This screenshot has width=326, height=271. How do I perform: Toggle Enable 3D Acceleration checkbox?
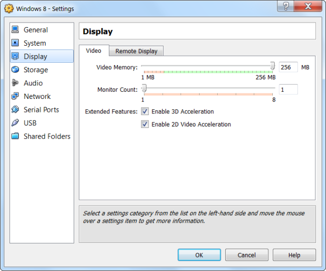click(145, 111)
